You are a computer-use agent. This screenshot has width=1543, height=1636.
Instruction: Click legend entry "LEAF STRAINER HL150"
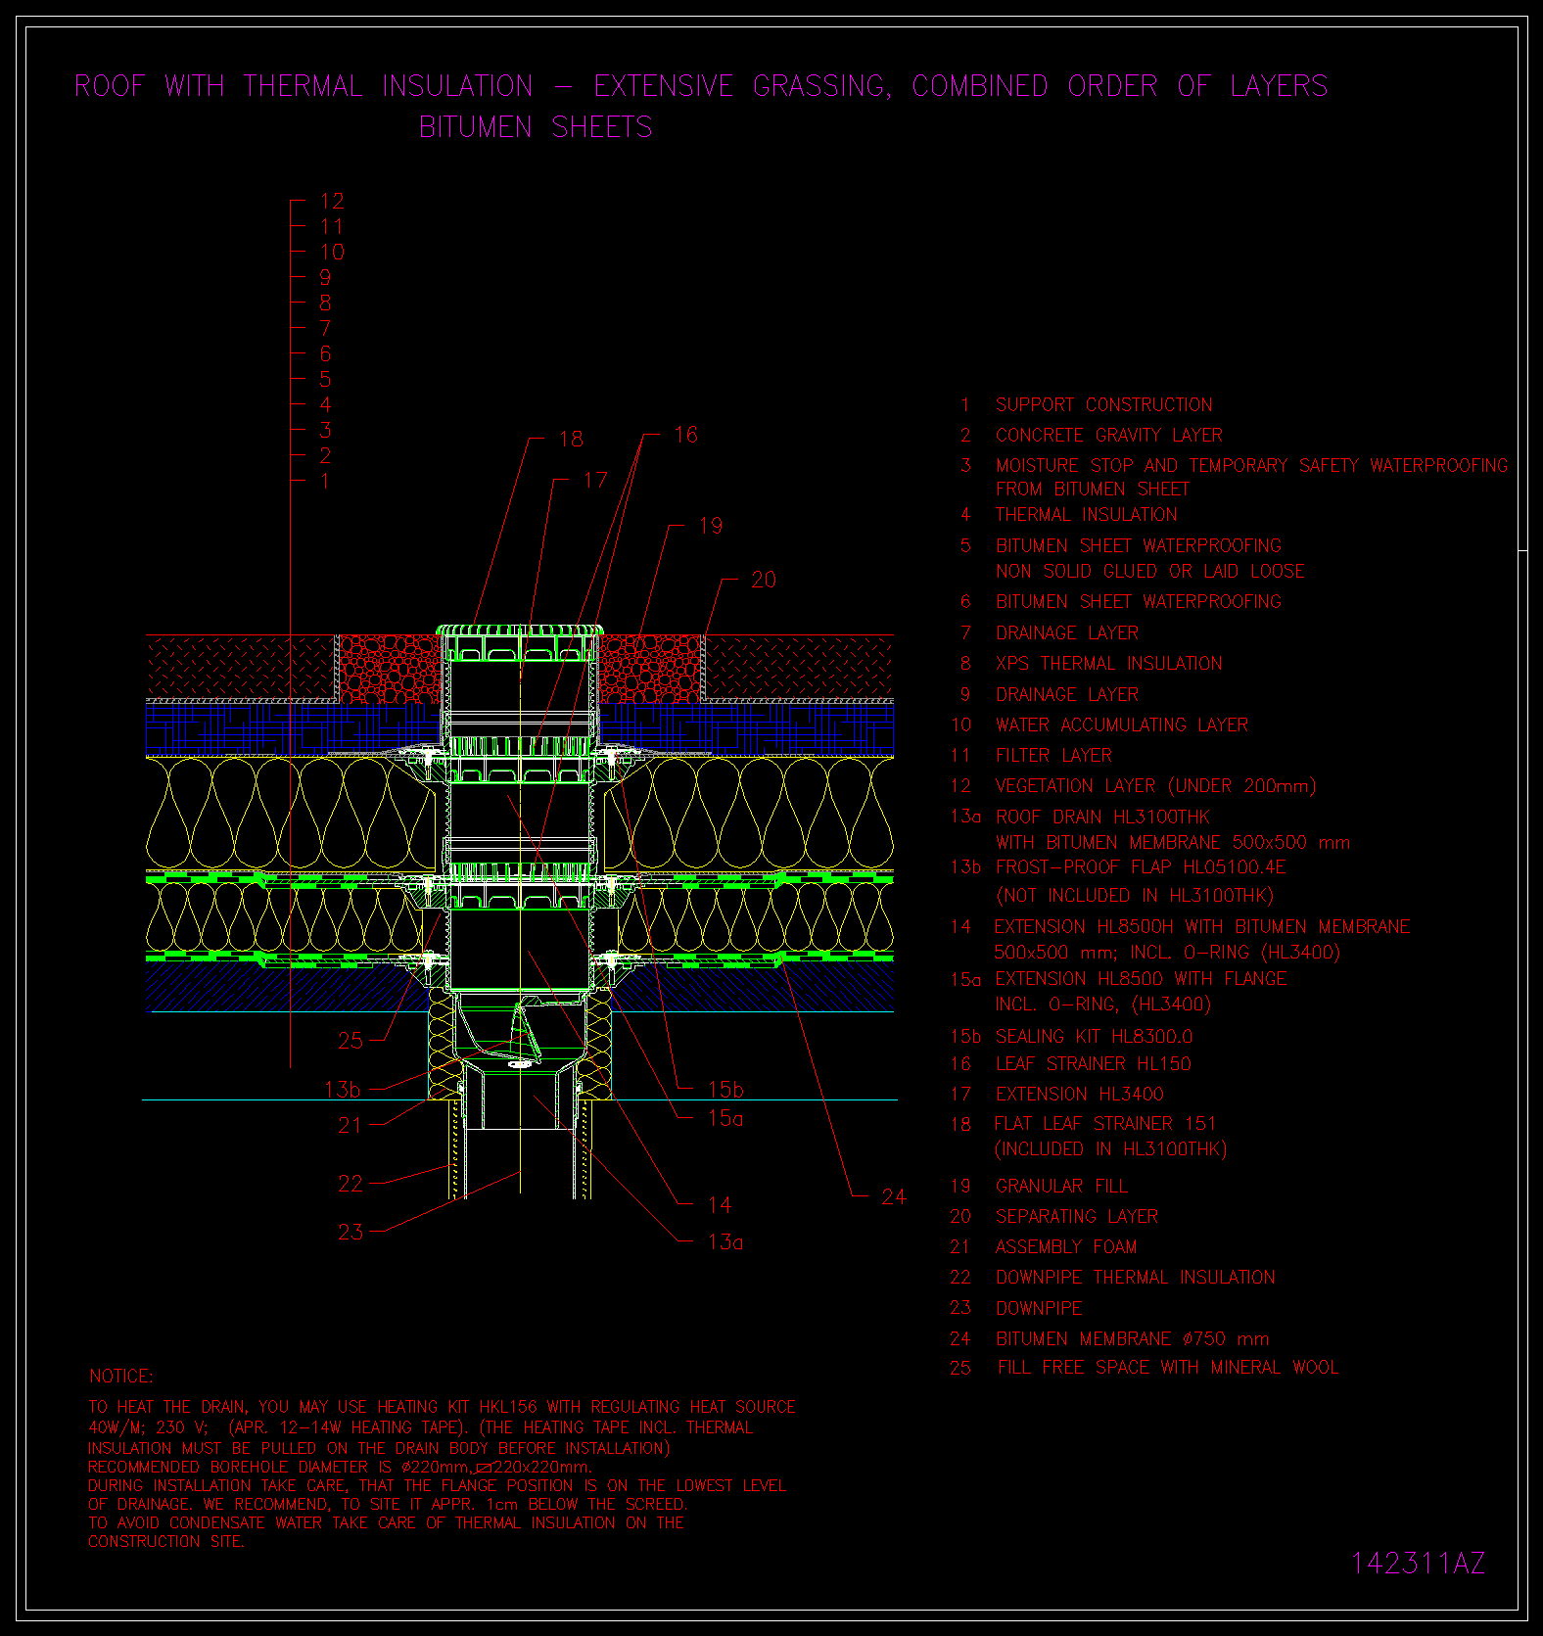[1094, 1063]
